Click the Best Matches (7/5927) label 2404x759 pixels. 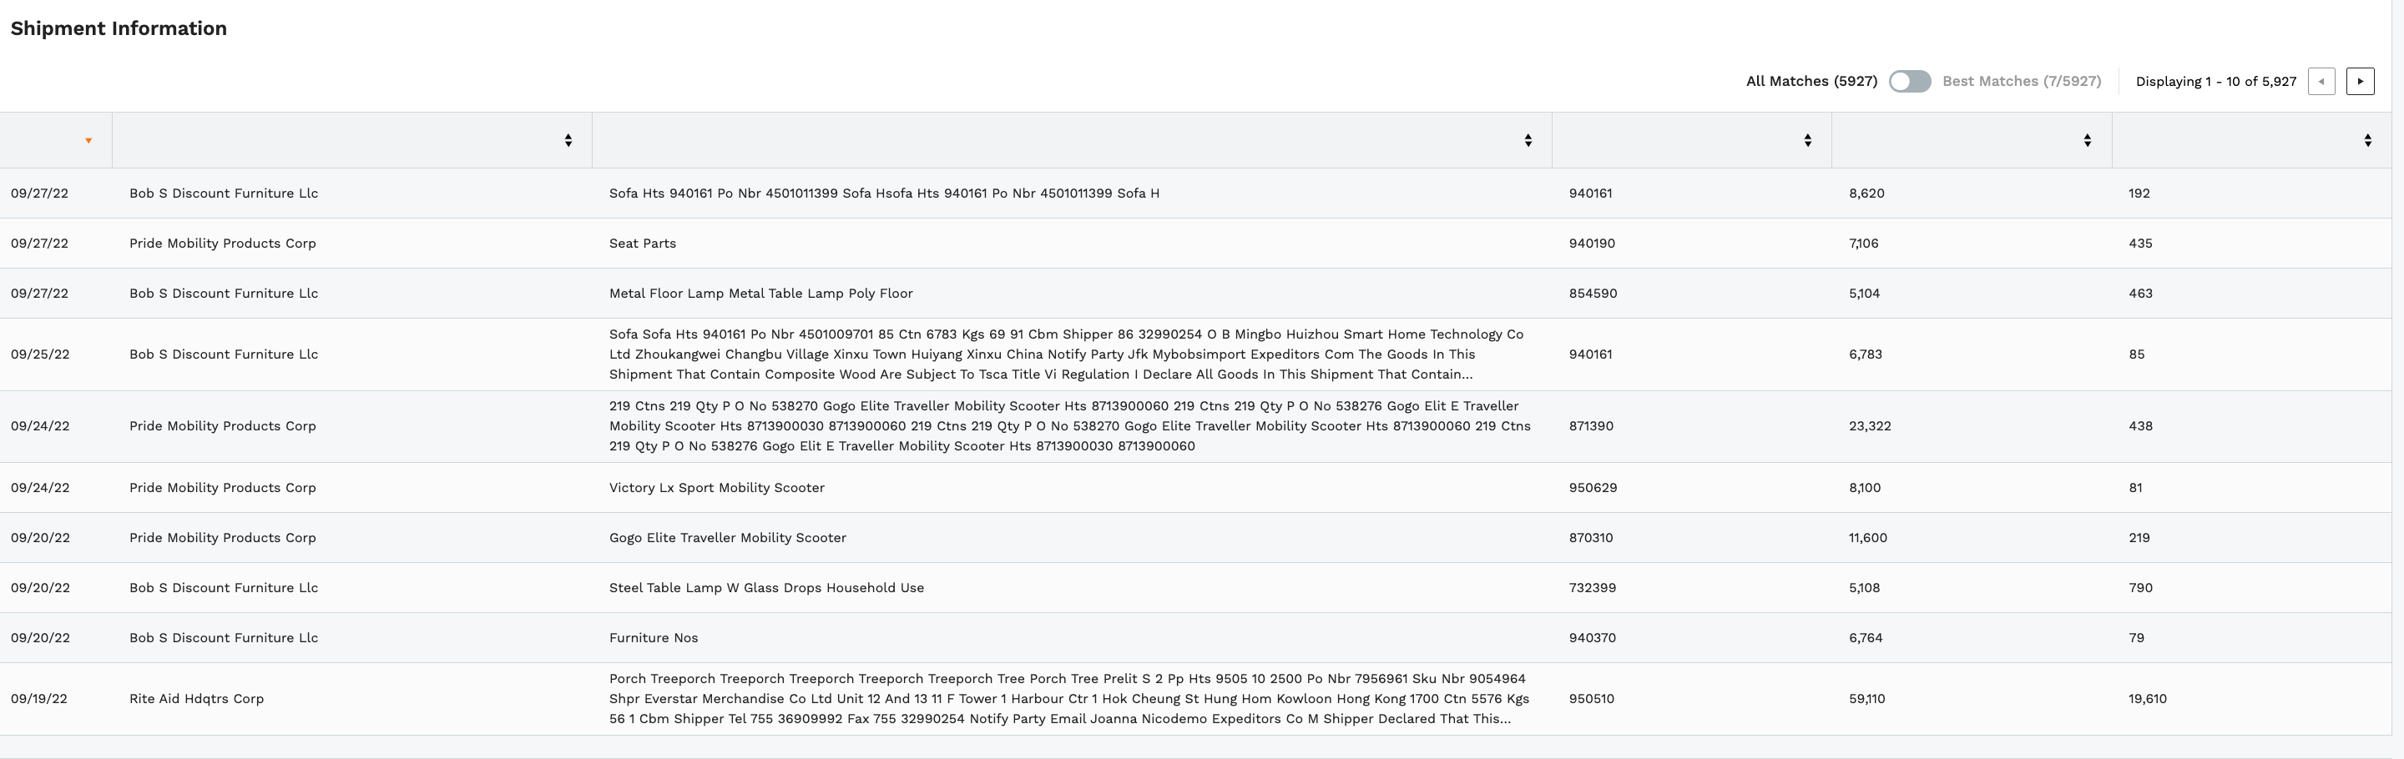2022,81
